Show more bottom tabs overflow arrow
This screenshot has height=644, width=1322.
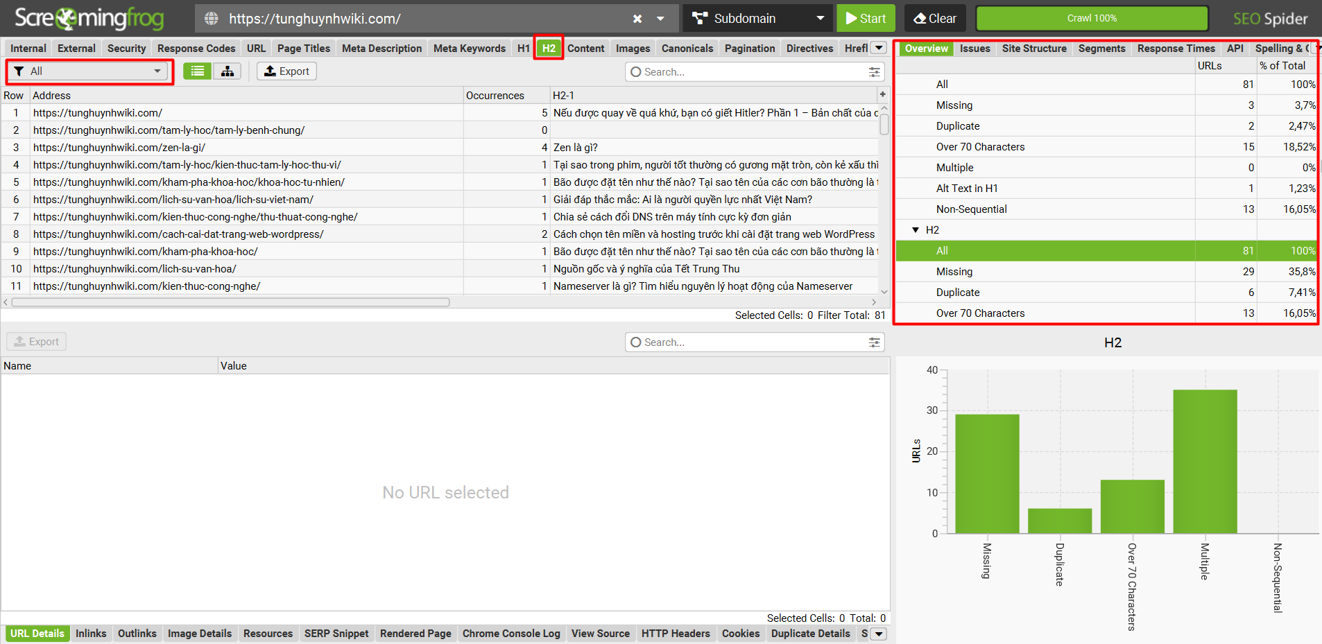[879, 634]
